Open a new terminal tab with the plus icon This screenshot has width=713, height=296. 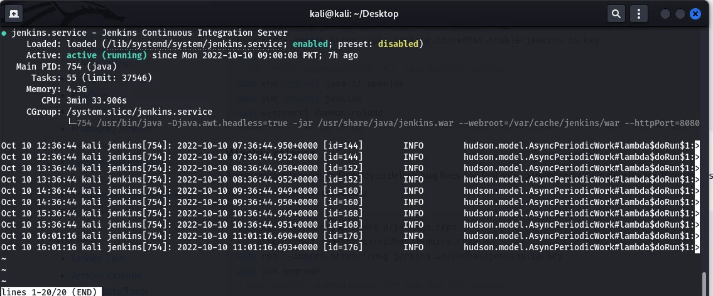14,14
